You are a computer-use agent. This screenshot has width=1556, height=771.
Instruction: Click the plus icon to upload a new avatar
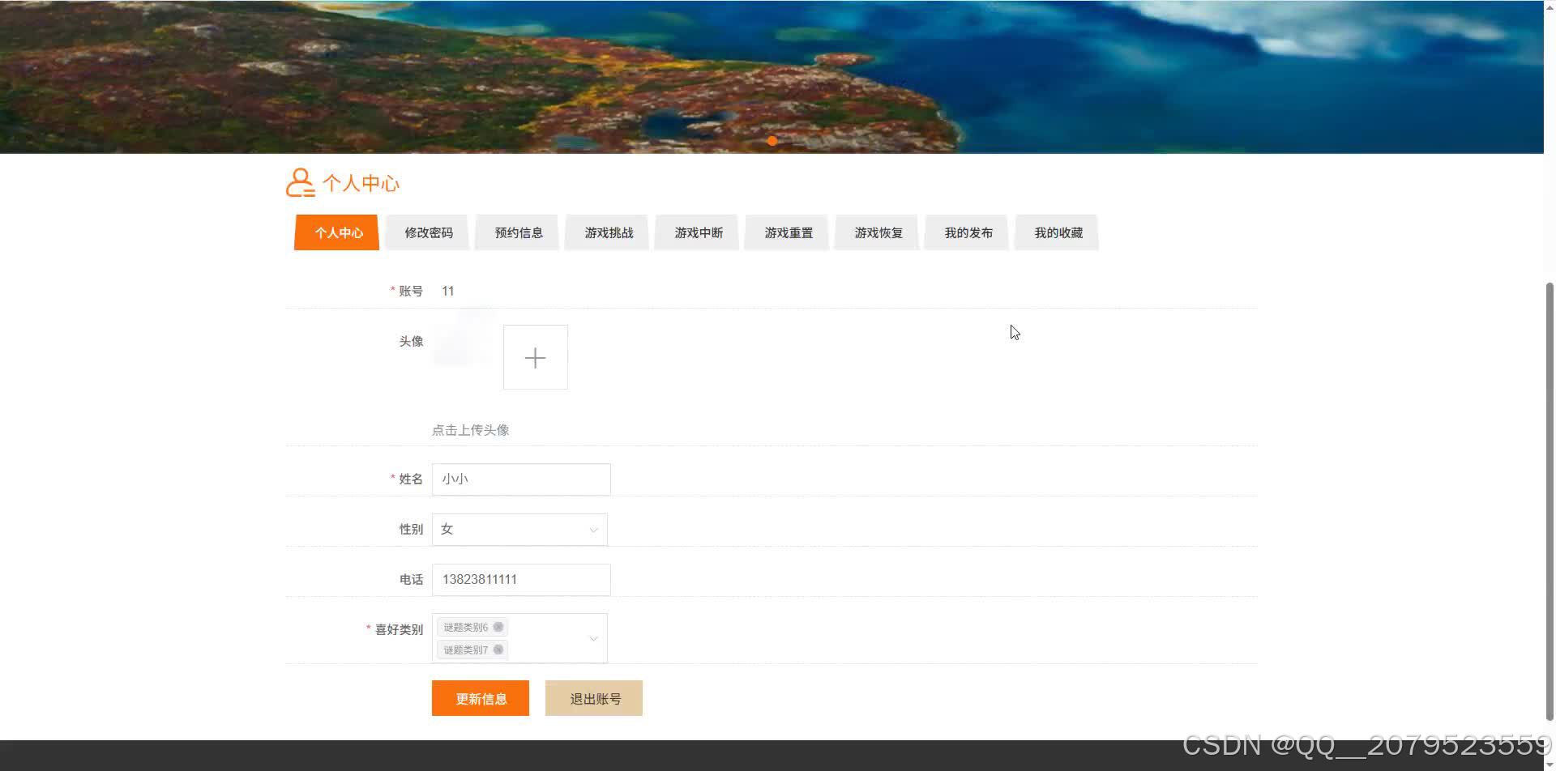[535, 356]
